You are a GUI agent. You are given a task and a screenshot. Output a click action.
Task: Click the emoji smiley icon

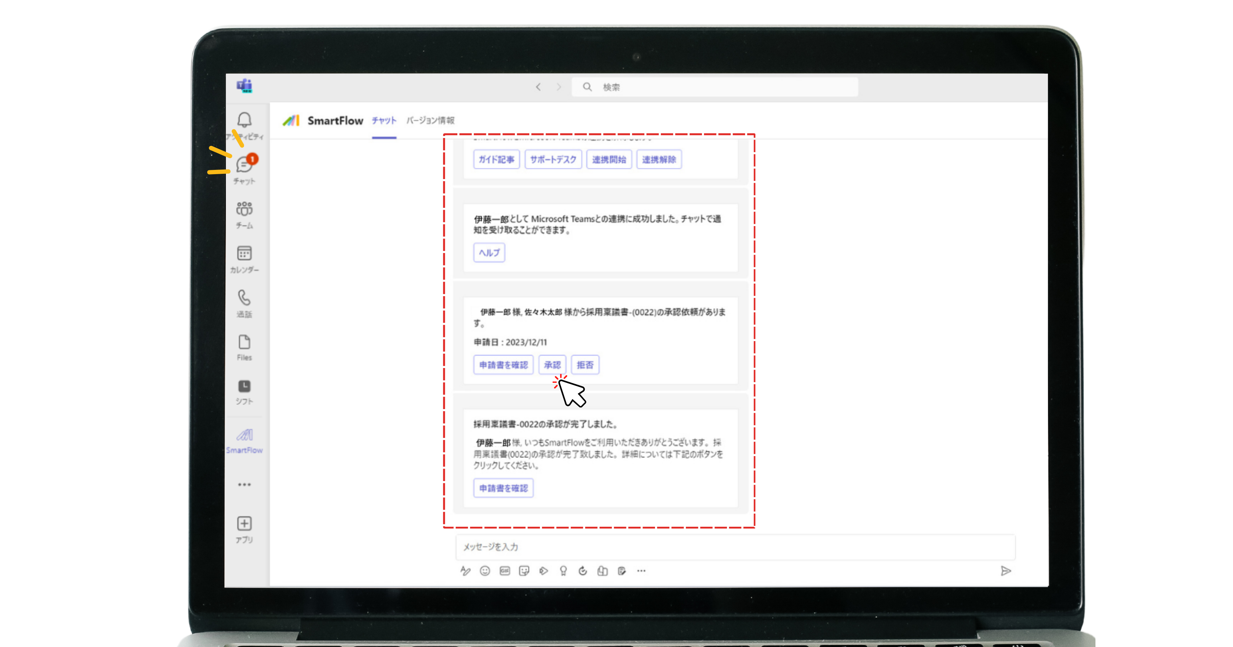pyautogui.click(x=485, y=571)
